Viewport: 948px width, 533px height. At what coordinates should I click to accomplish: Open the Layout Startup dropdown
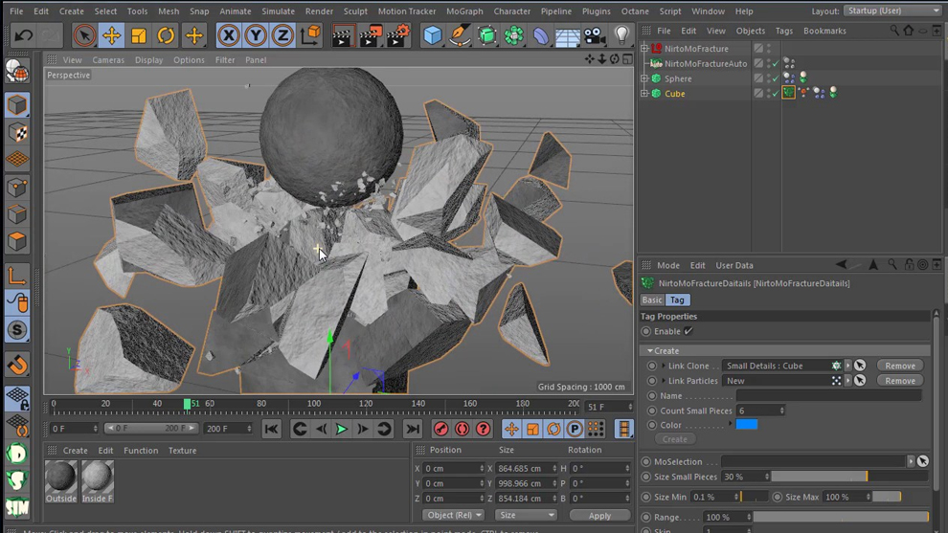[892, 11]
